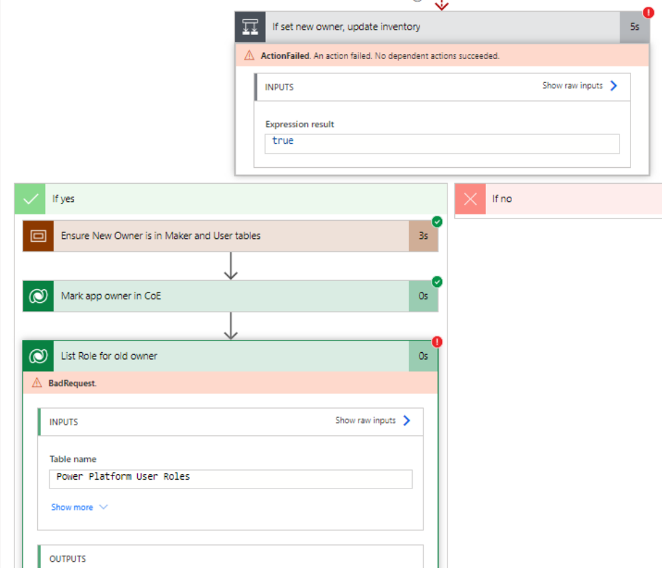This screenshot has height=568, width=662.
Task: Click the condition icon on 'If set new owner, update inventory'
Action: click(x=250, y=27)
